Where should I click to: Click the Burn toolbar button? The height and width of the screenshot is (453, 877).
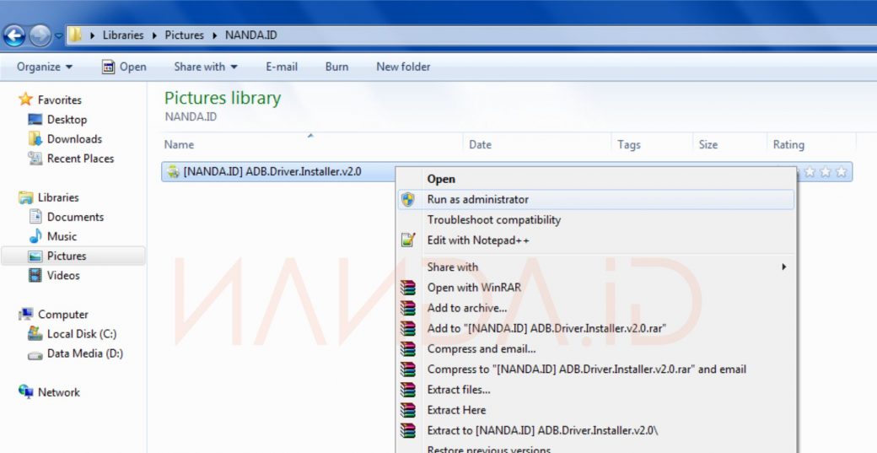click(336, 67)
